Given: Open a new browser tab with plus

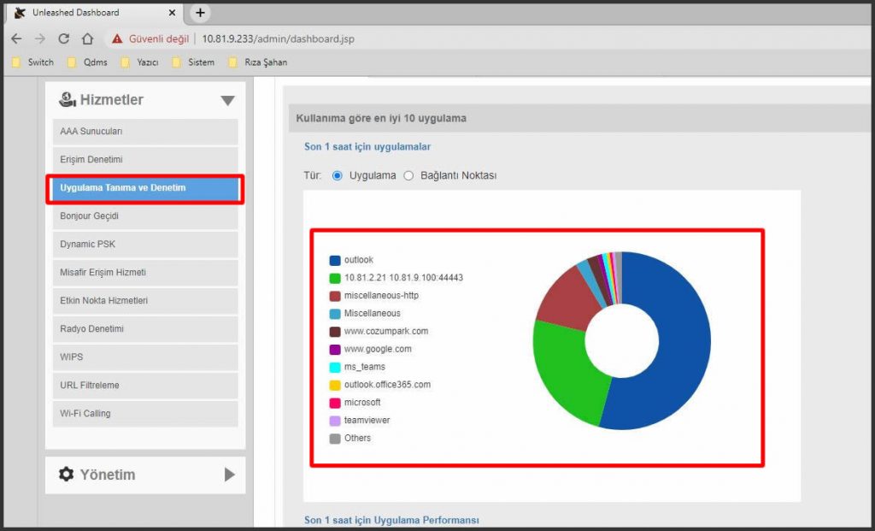Looking at the screenshot, I should coord(200,12).
